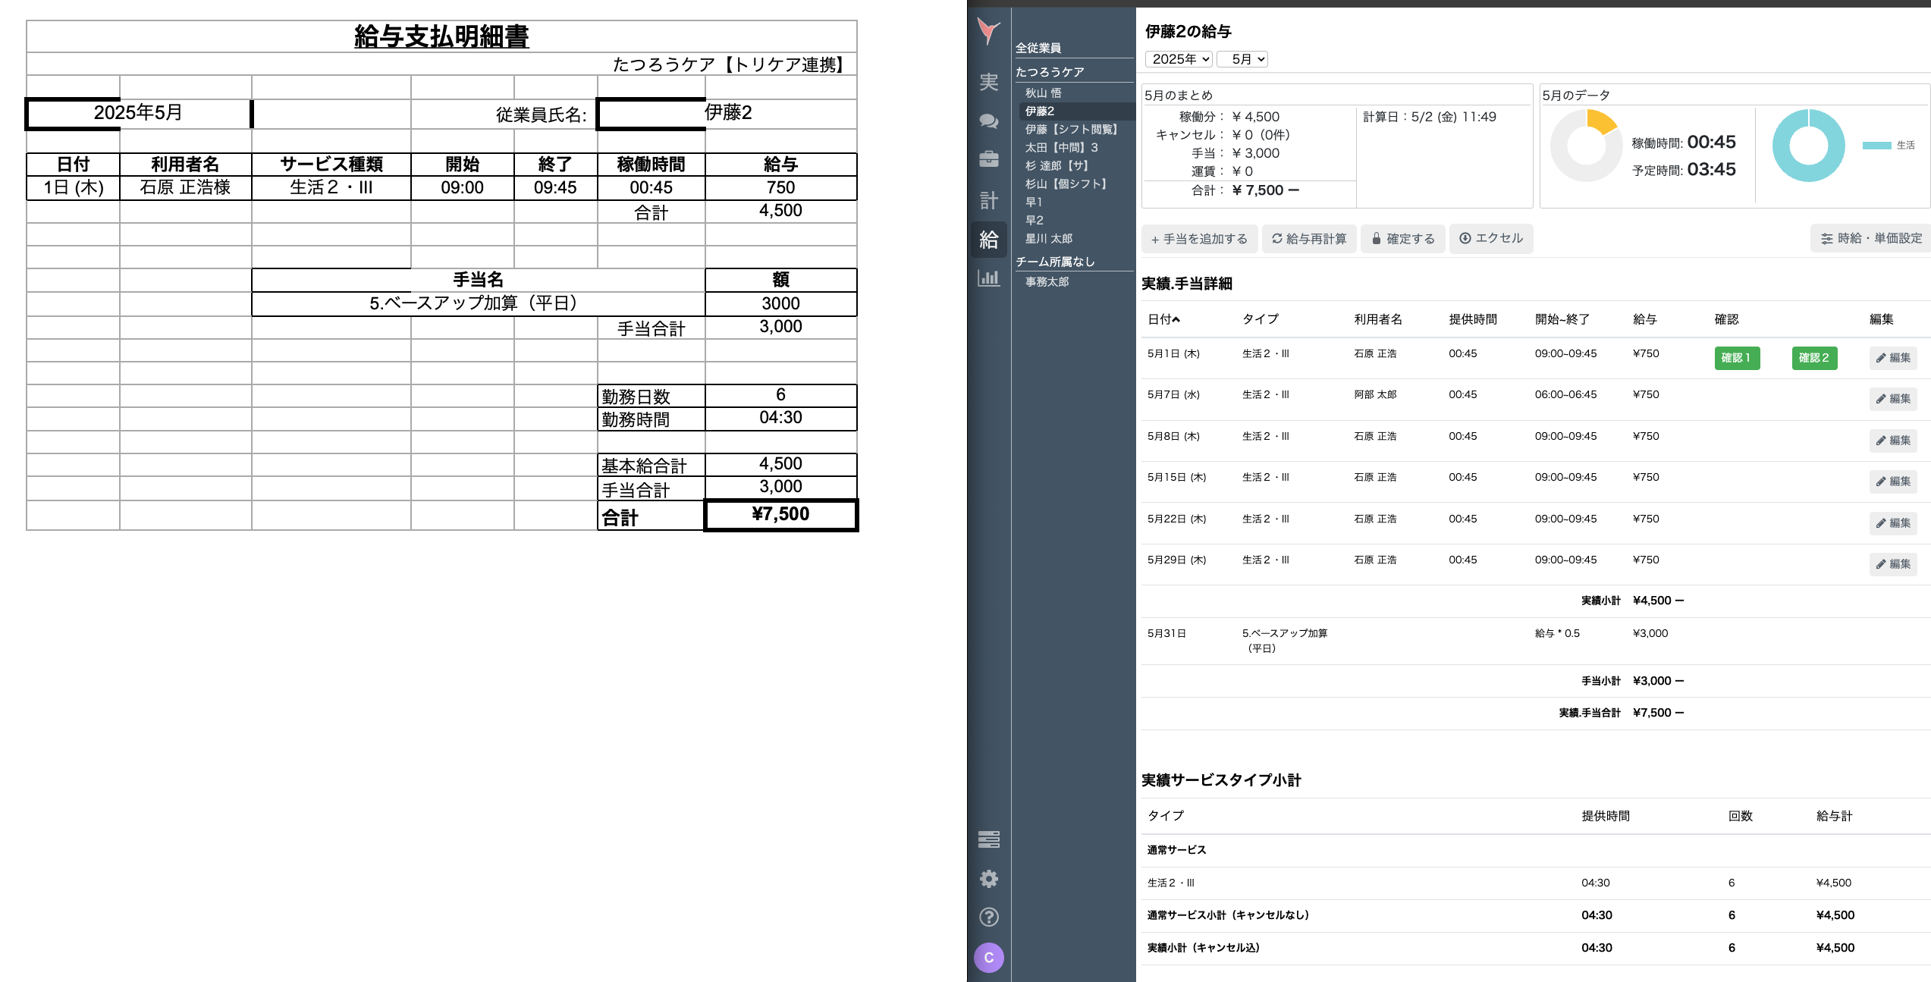Add an allowance with 手当を追加する
Image resolution: width=1931 pixels, height=982 pixels.
coord(1199,238)
